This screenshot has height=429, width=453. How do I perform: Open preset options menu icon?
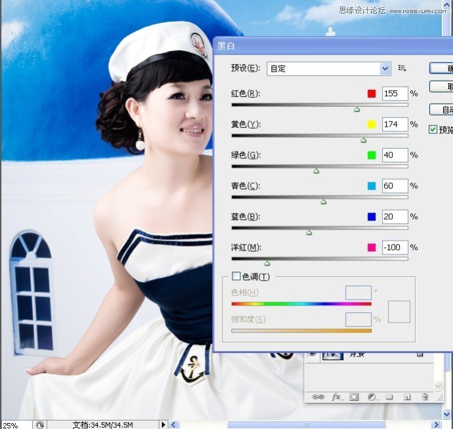(x=402, y=68)
